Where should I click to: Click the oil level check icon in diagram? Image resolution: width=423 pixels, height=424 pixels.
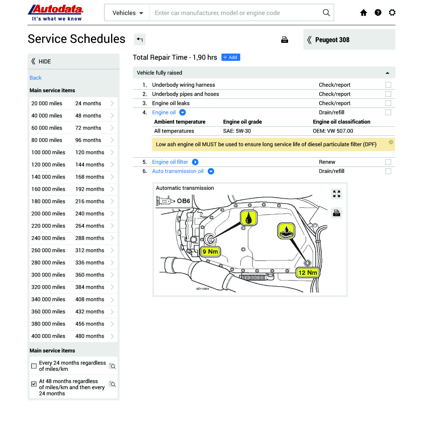click(x=286, y=231)
